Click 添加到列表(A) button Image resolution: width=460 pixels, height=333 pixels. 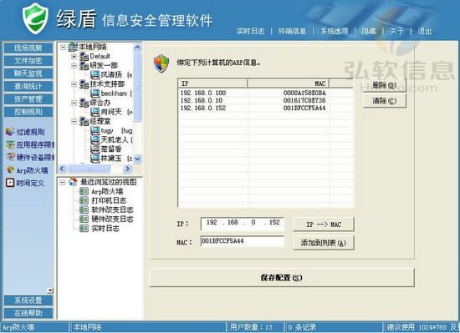[324, 243]
